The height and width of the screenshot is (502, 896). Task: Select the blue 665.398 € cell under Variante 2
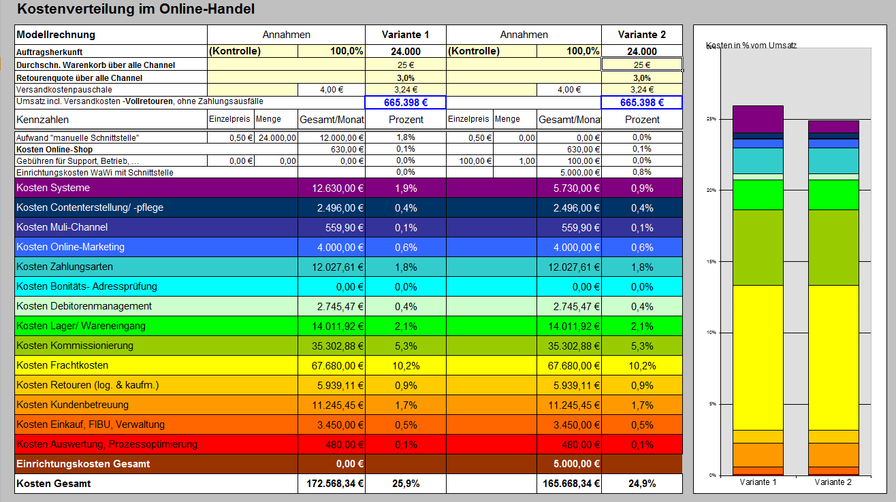pos(642,103)
